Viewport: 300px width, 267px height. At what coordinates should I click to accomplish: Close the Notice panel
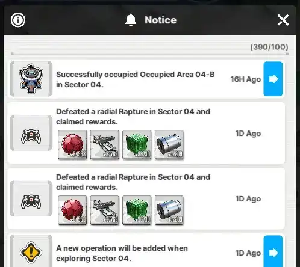(283, 20)
